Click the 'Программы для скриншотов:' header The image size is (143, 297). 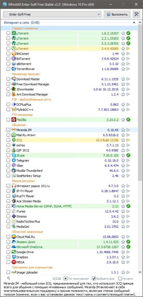tap(32, 267)
